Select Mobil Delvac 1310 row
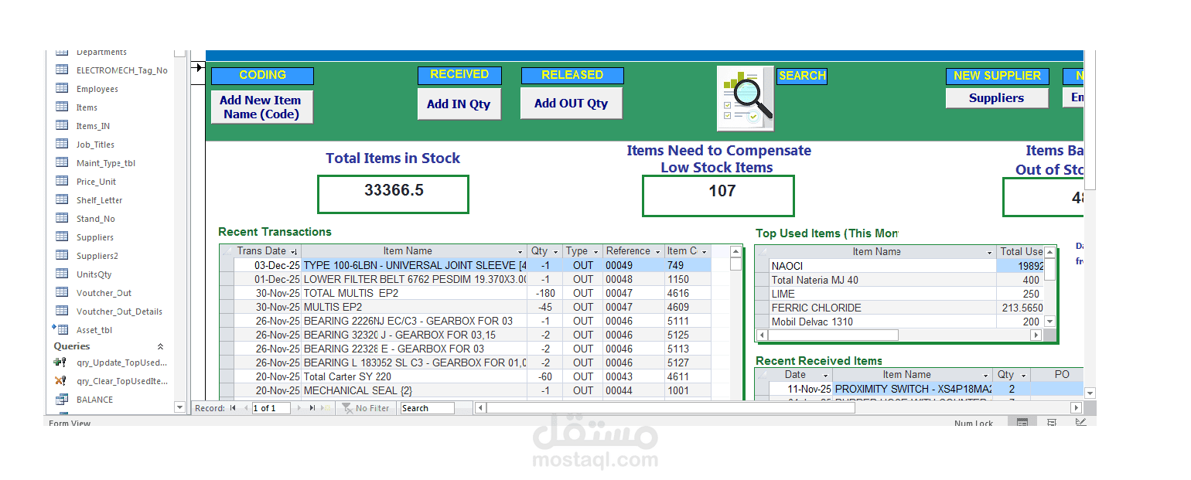1191x480 pixels. tap(899, 322)
